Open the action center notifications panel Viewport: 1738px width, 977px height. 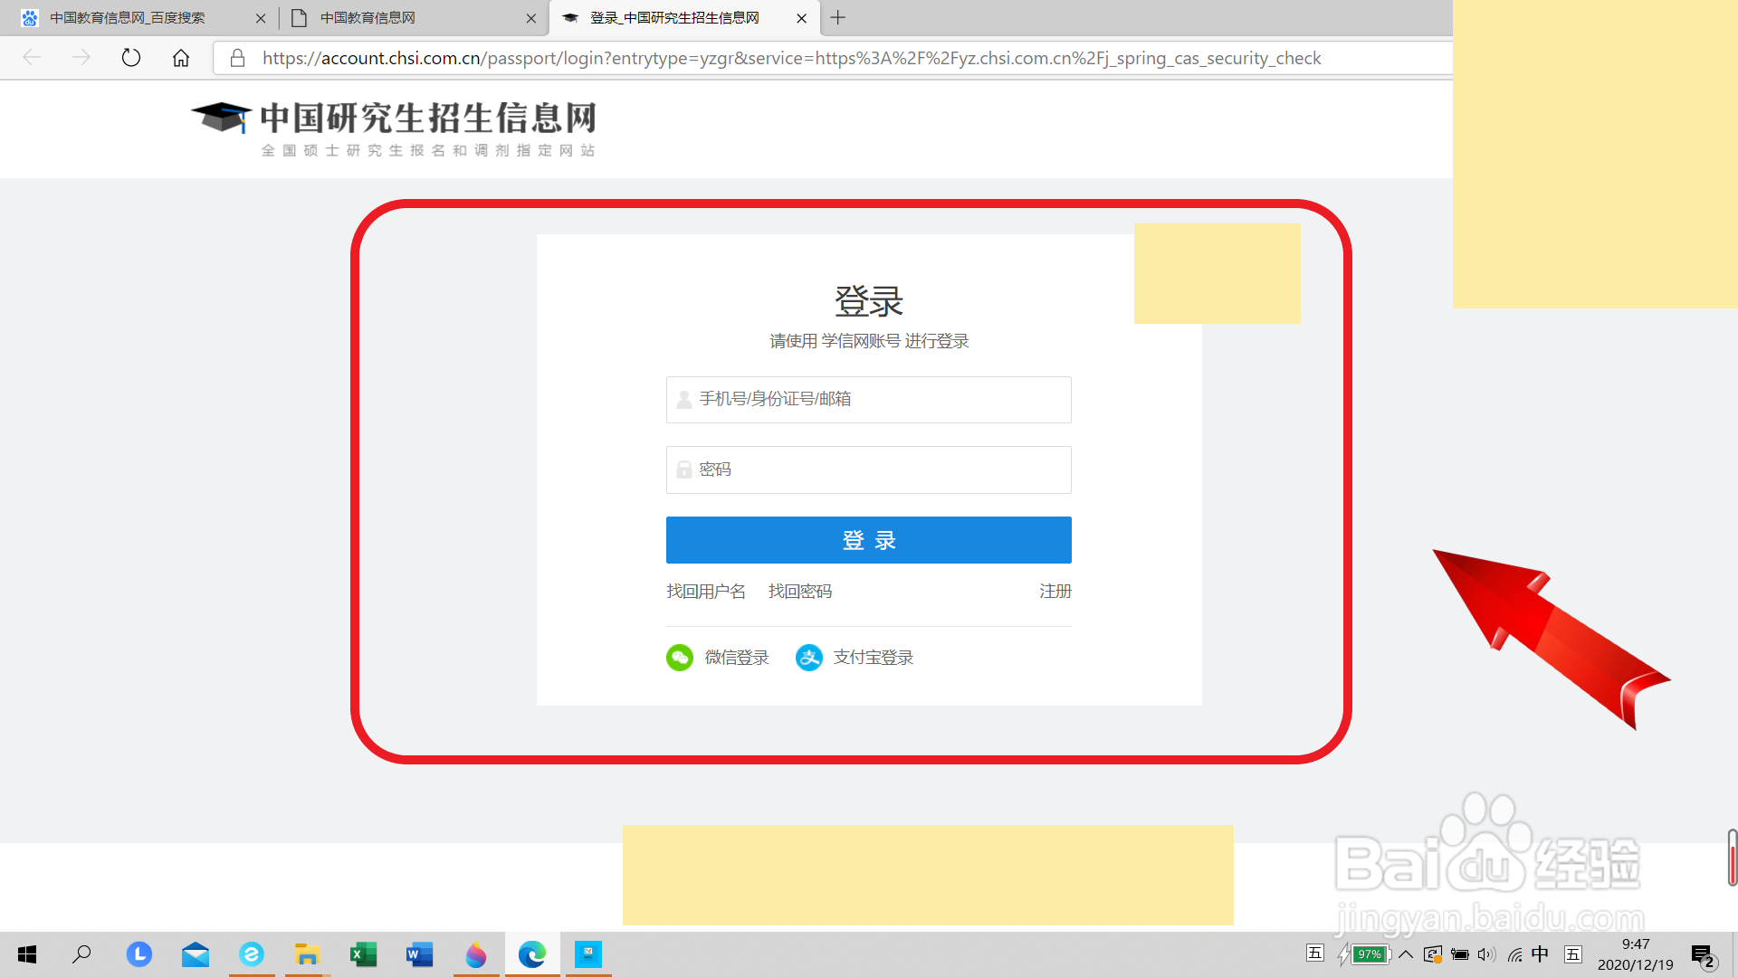click(x=1703, y=955)
